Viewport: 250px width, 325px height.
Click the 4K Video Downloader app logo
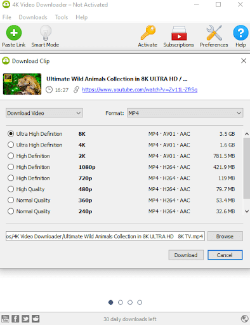(6, 4)
